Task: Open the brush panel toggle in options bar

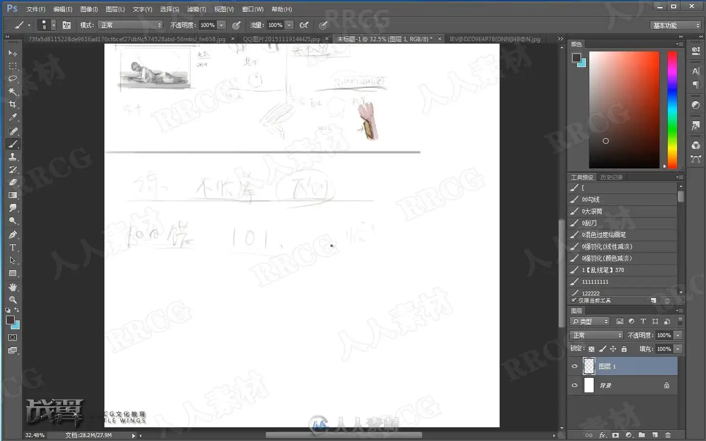Action: click(67, 25)
